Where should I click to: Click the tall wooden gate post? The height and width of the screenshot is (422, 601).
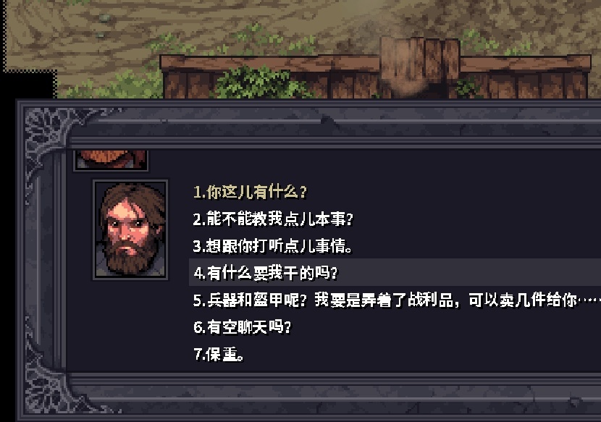click(x=420, y=66)
